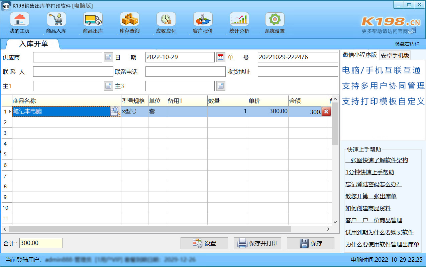Open link 为什么要使用软件管理出库单
The image size is (426, 267).
382,244
